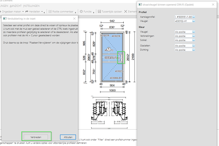Open Glaslatten color selector button
Viewport: 219px width, 146px height.
pyautogui.click(x=194, y=46)
